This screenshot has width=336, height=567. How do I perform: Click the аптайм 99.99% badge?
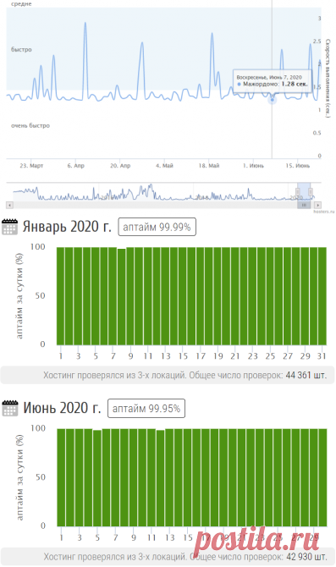pyautogui.click(x=157, y=227)
